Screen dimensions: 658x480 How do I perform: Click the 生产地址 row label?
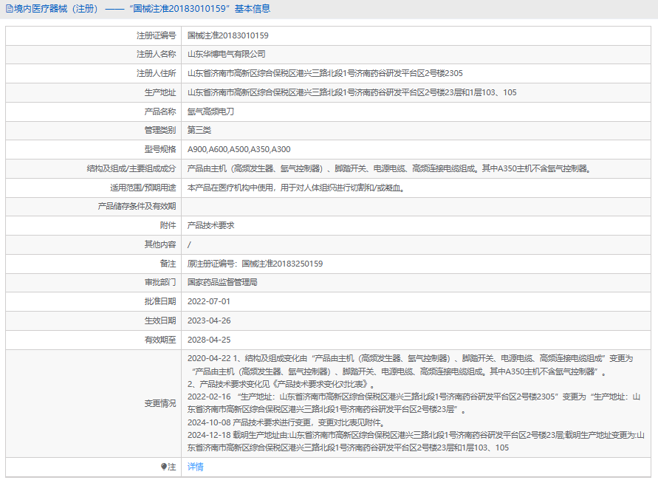[160, 92]
